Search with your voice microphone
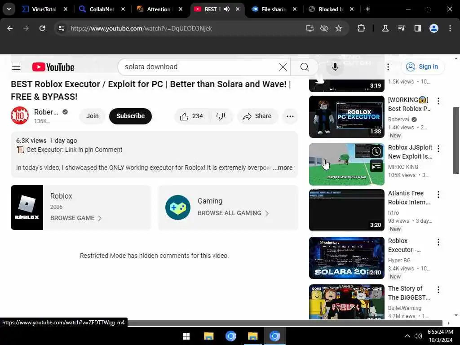The image size is (460, 345). [335, 67]
